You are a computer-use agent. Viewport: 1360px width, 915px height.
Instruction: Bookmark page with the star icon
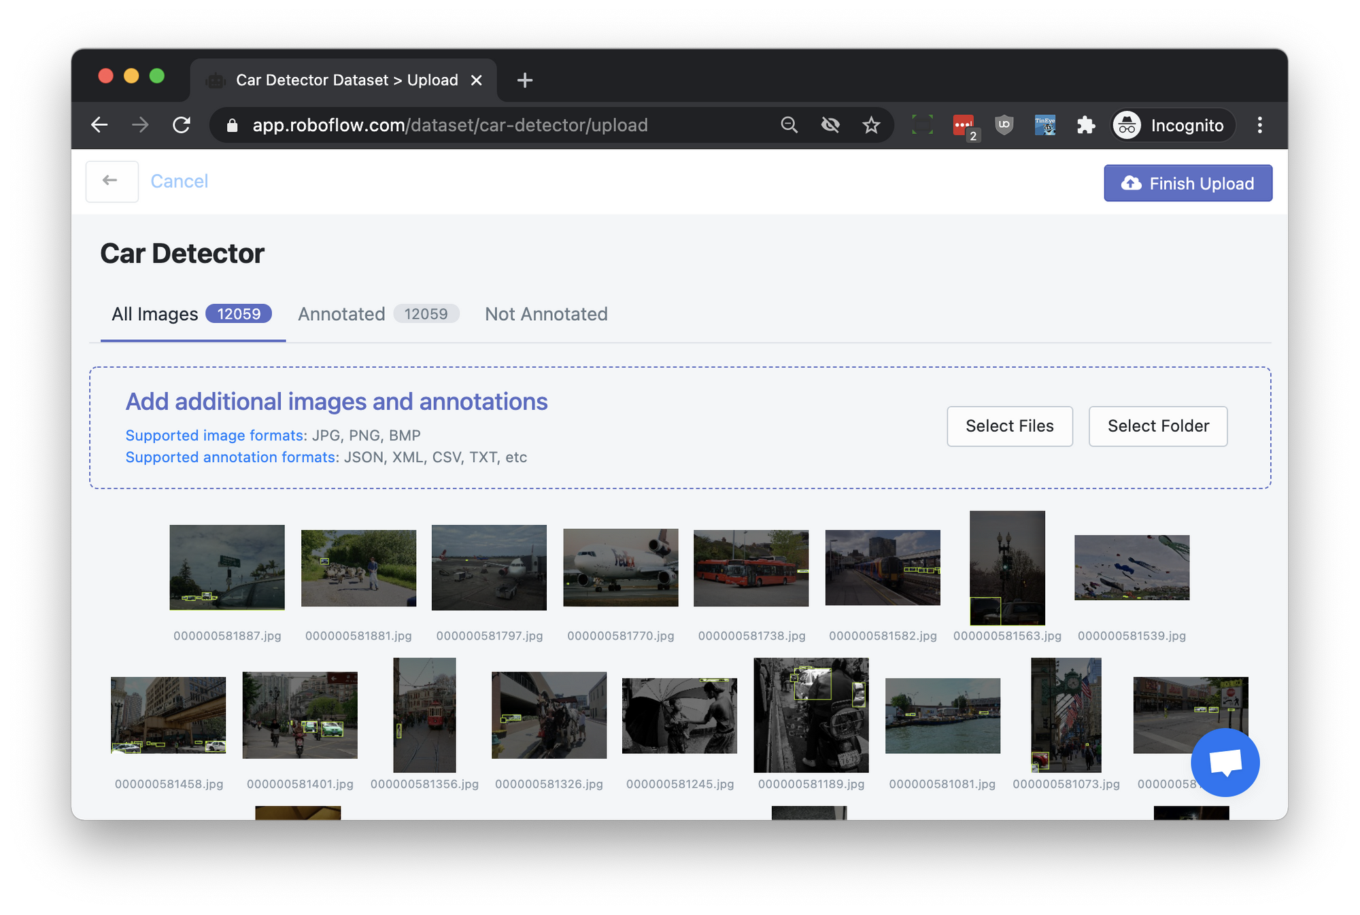(x=871, y=125)
